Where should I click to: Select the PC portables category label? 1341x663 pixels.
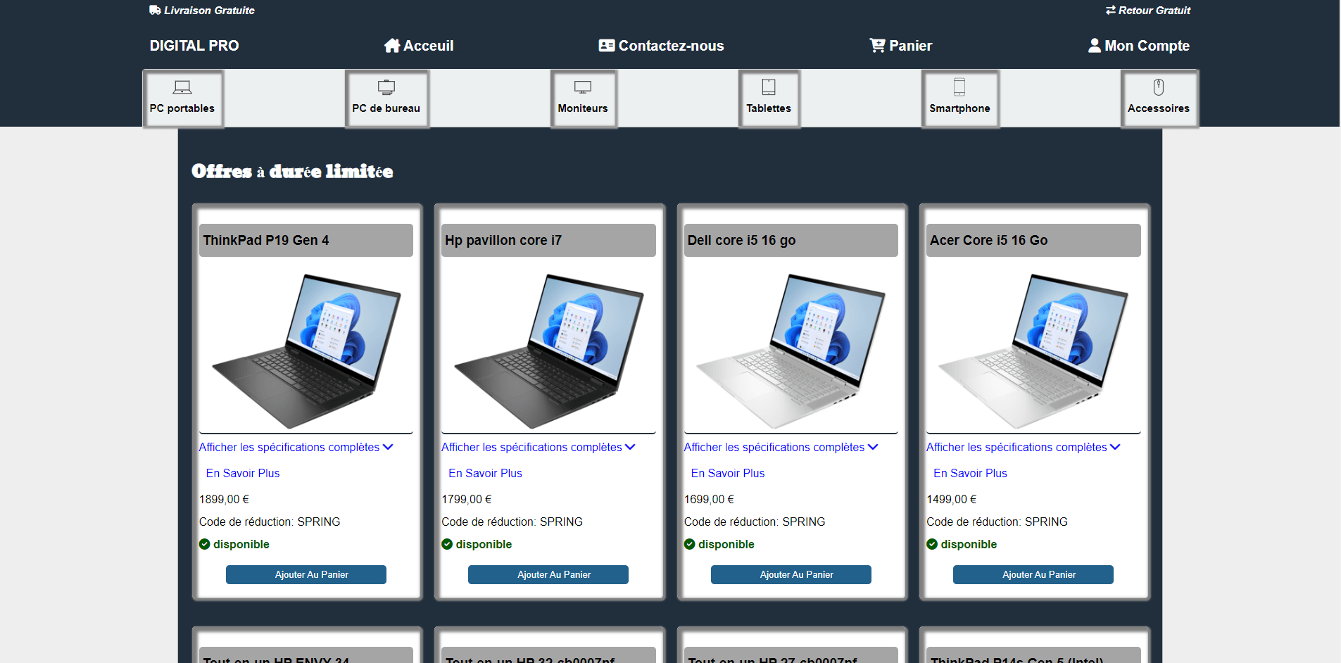(182, 108)
